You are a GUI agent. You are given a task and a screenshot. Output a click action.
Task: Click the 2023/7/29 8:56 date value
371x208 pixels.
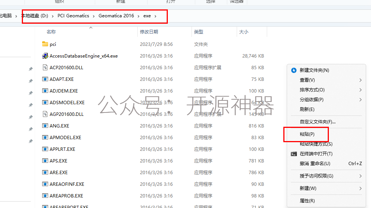click(156, 44)
